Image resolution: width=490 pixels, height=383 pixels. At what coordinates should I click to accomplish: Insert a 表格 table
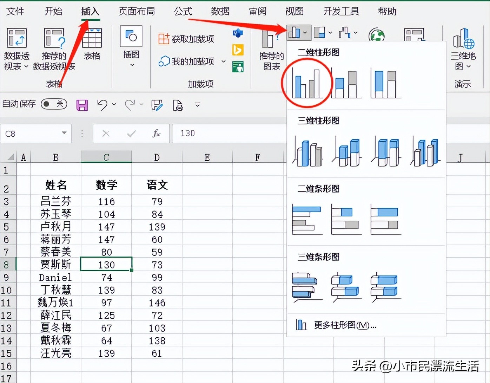pos(92,44)
